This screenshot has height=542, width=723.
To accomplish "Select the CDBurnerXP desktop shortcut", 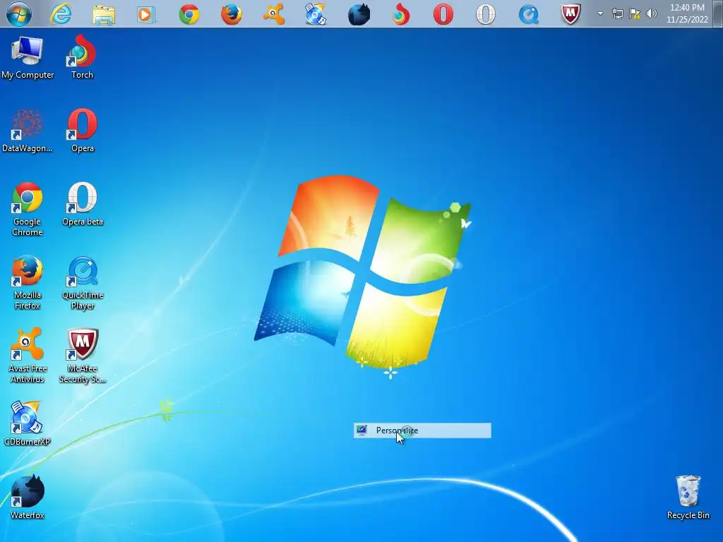I will coord(27,424).
